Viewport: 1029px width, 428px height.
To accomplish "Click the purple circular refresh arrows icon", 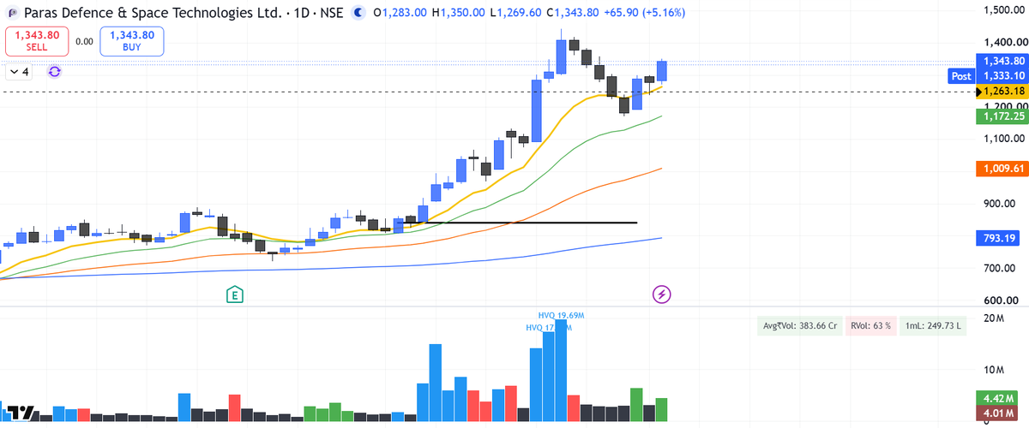I will pos(54,72).
